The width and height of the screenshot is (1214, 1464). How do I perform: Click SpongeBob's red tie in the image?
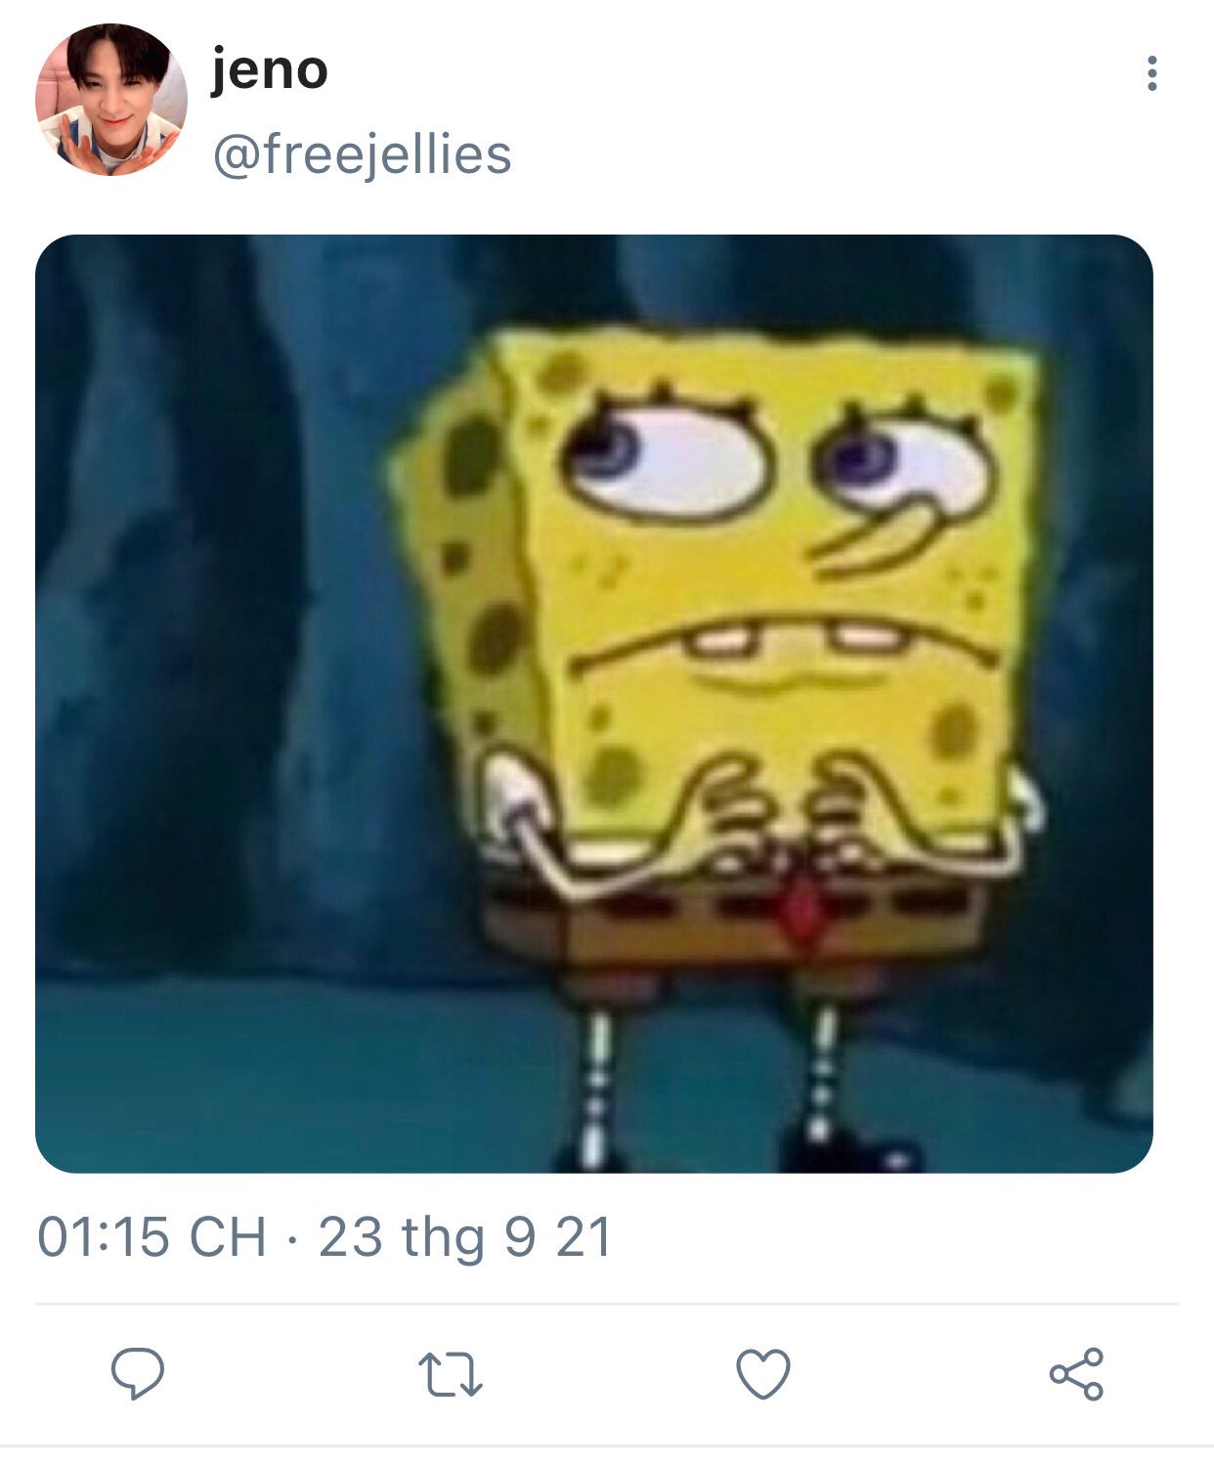click(801, 911)
